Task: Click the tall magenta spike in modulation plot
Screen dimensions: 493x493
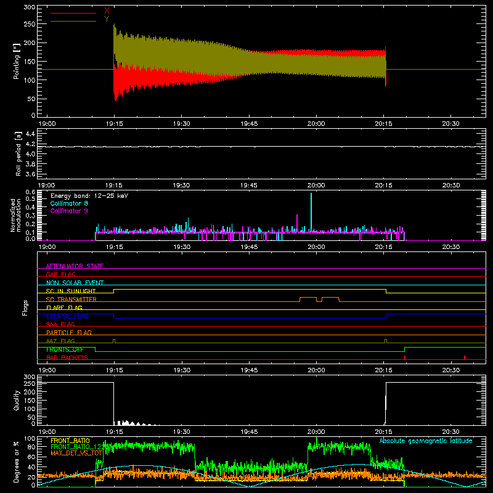Action: [297, 224]
